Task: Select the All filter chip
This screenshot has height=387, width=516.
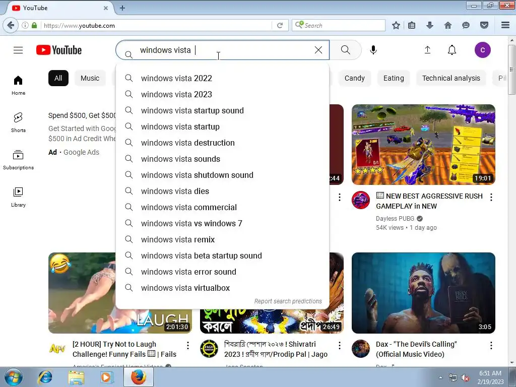Action: point(58,78)
